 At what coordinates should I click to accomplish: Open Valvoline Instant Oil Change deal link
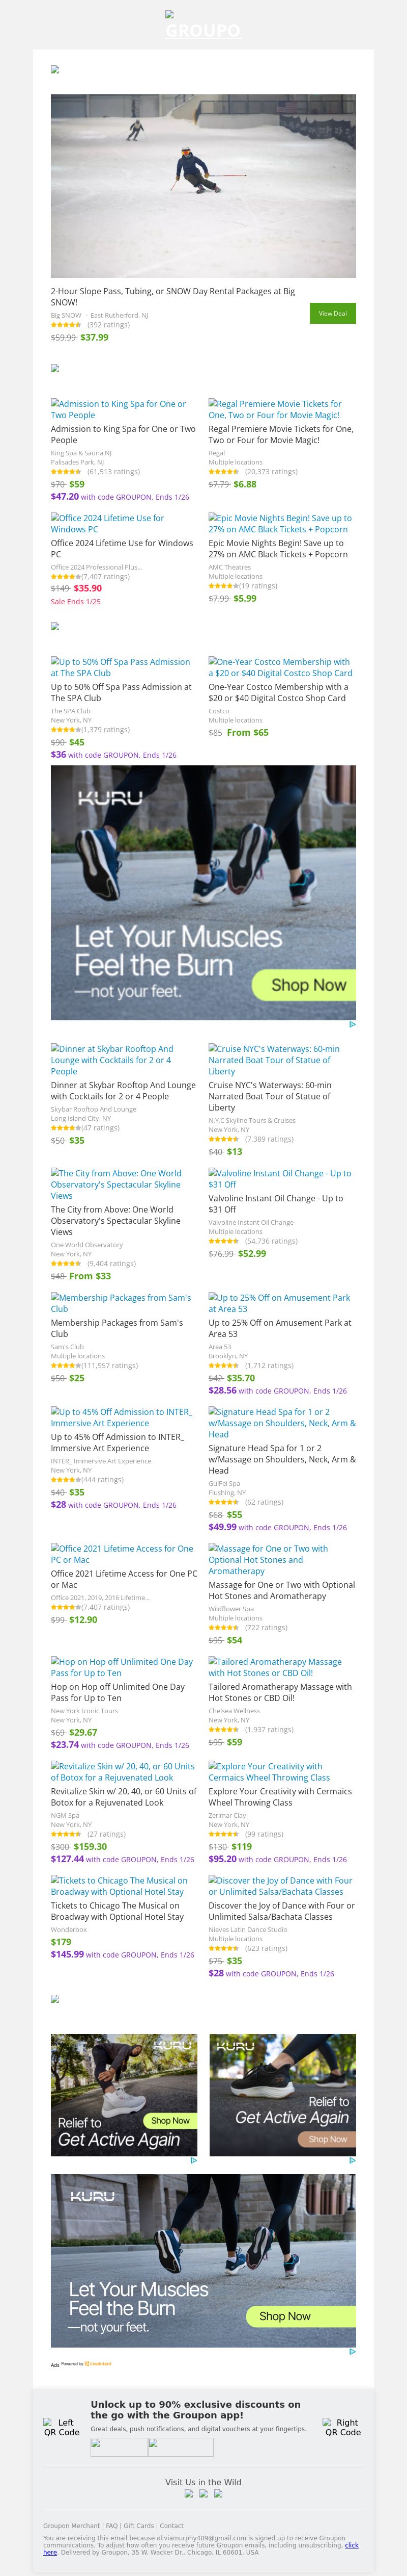[279, 1178]
